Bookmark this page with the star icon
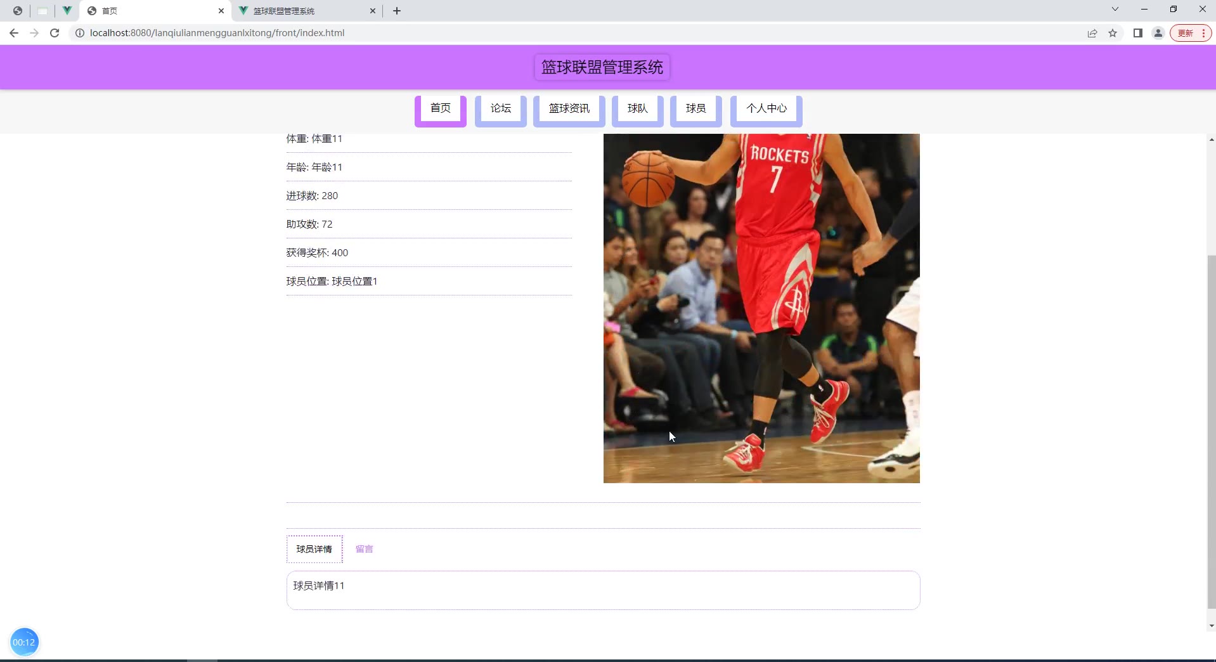1216x662 pixels. [x=1113, y=33]
